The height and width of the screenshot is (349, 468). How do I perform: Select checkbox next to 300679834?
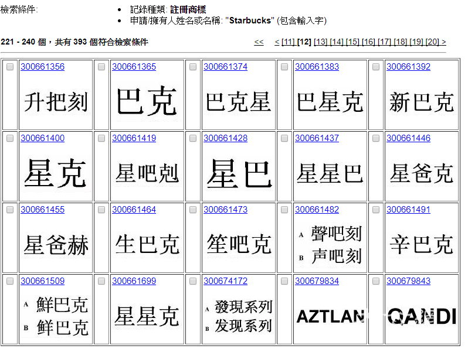click(x=284, y=281)
